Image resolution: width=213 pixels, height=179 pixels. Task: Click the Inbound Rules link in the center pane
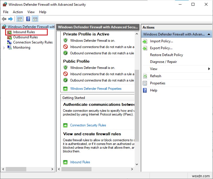(x=80, y=162)
